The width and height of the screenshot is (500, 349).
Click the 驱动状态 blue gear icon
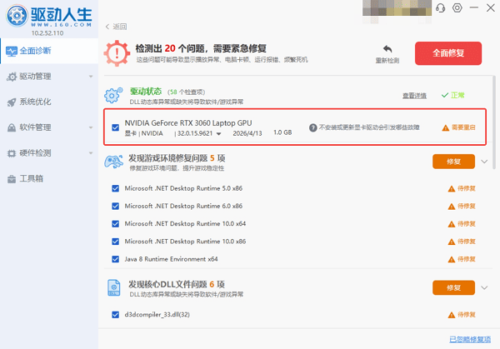coord(112,95)
